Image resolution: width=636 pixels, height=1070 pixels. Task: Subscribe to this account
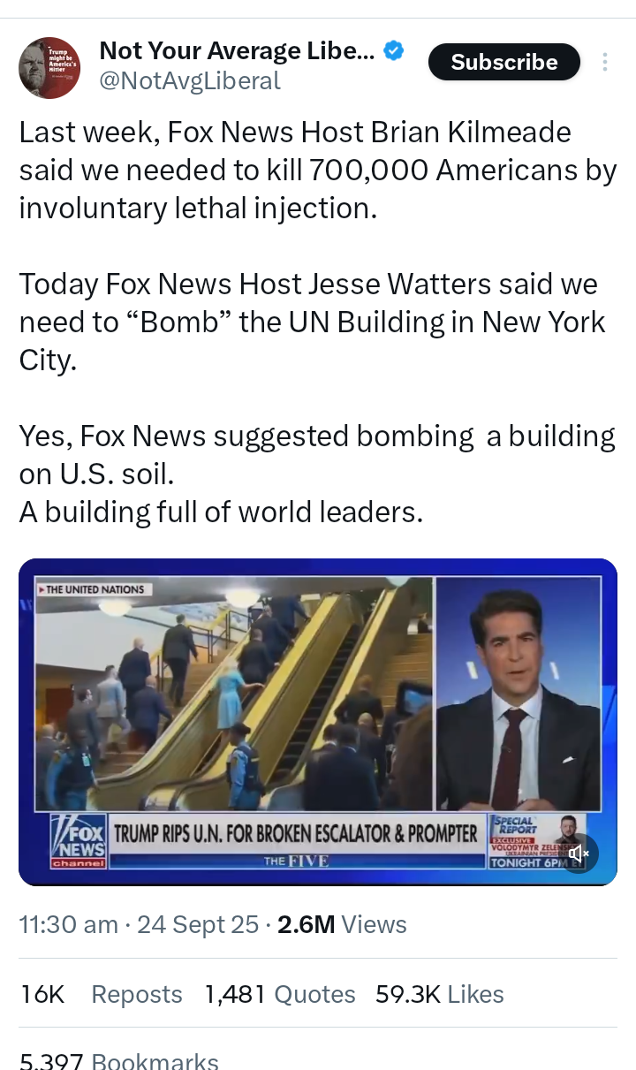[x=504, y=62]
